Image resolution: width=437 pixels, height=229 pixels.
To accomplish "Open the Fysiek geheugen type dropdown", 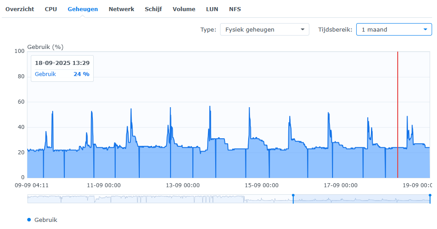I will click(x=264, y=30).
